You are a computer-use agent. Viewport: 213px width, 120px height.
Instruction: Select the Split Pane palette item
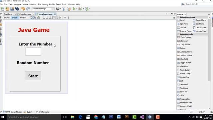pos(183,24)
